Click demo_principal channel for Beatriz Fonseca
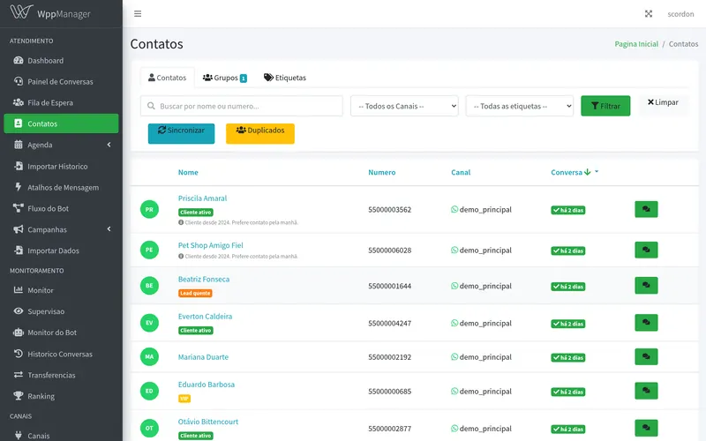This screenshot has height=441, width=706. (481, 286)
